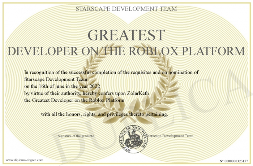Click the Developer on the Roblox Platform subtitle
Viewport: 253px width, 166px height.
(126, 51)
